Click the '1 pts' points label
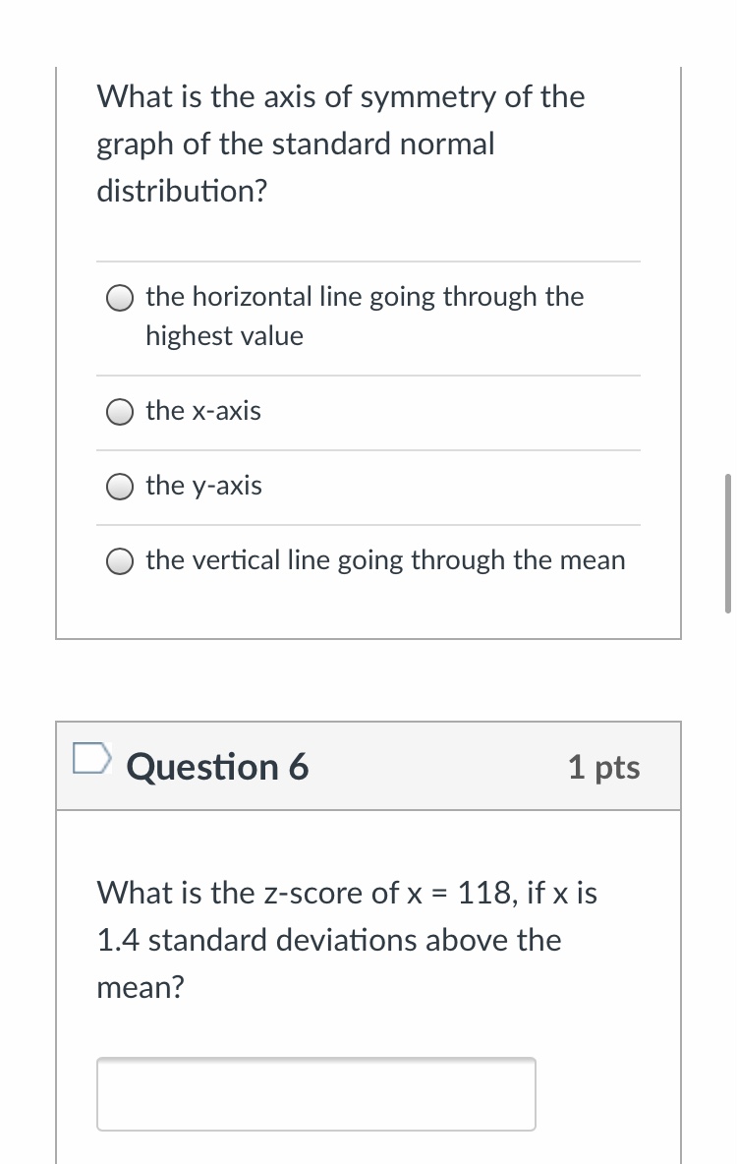This screenshot has width=737, height=1164. point(603,767)
